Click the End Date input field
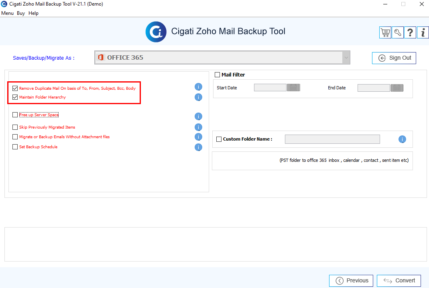This screenshot has height=288, width=429. pyautogui.click(x=374, y=88)
